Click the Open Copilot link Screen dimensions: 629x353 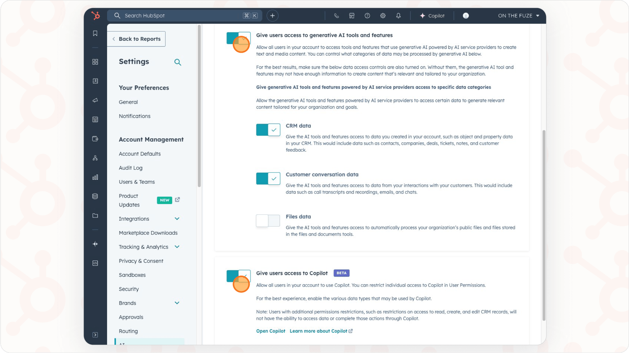(270, 331)
